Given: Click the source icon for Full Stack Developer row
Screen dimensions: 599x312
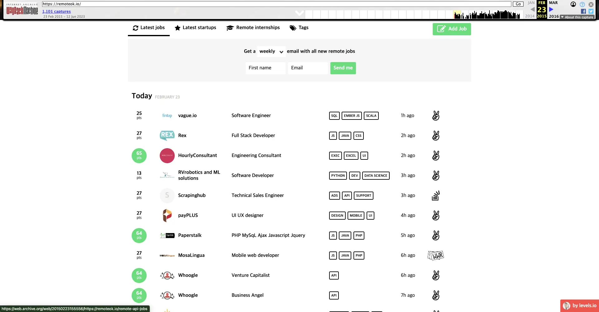Looking at the screenshot, I should 436,136.
